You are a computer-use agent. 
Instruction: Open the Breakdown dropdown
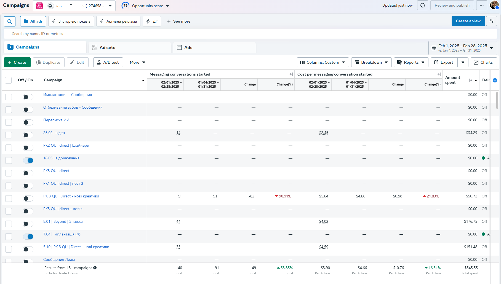[x=371, y=62]
